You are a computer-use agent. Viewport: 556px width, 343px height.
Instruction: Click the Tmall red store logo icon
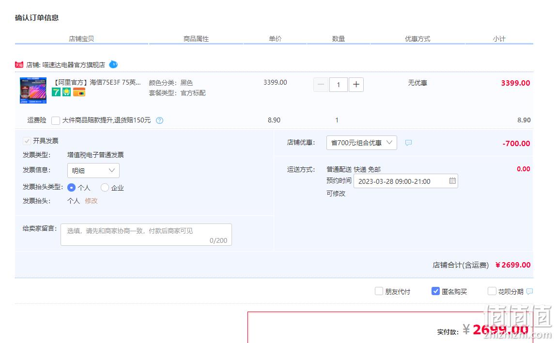click(x=19, y=65)
